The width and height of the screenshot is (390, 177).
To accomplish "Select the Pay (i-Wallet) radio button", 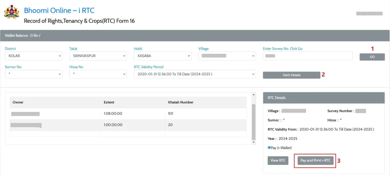I will 269,147.
